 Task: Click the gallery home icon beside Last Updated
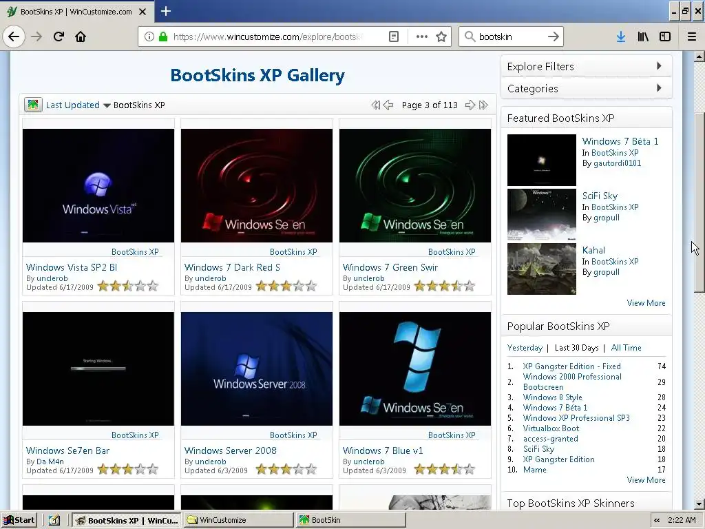(x=33, y=105)
